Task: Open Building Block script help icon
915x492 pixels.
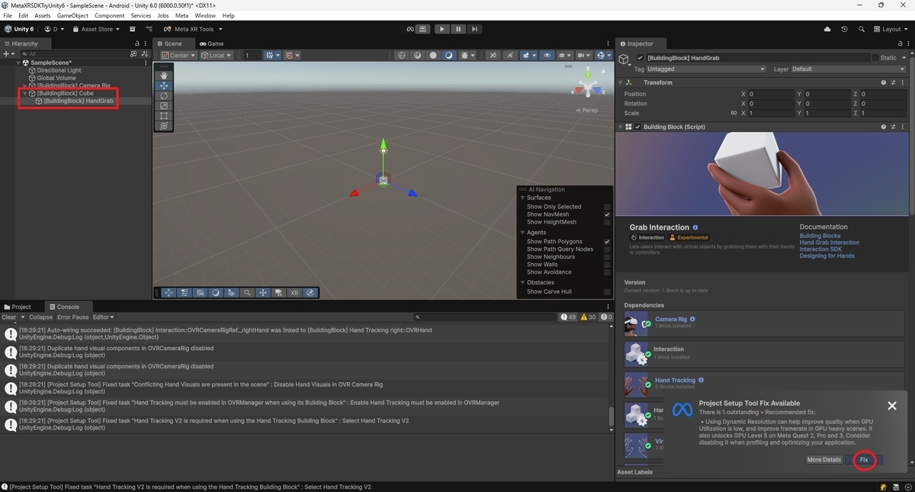Action: pos(884,127)
